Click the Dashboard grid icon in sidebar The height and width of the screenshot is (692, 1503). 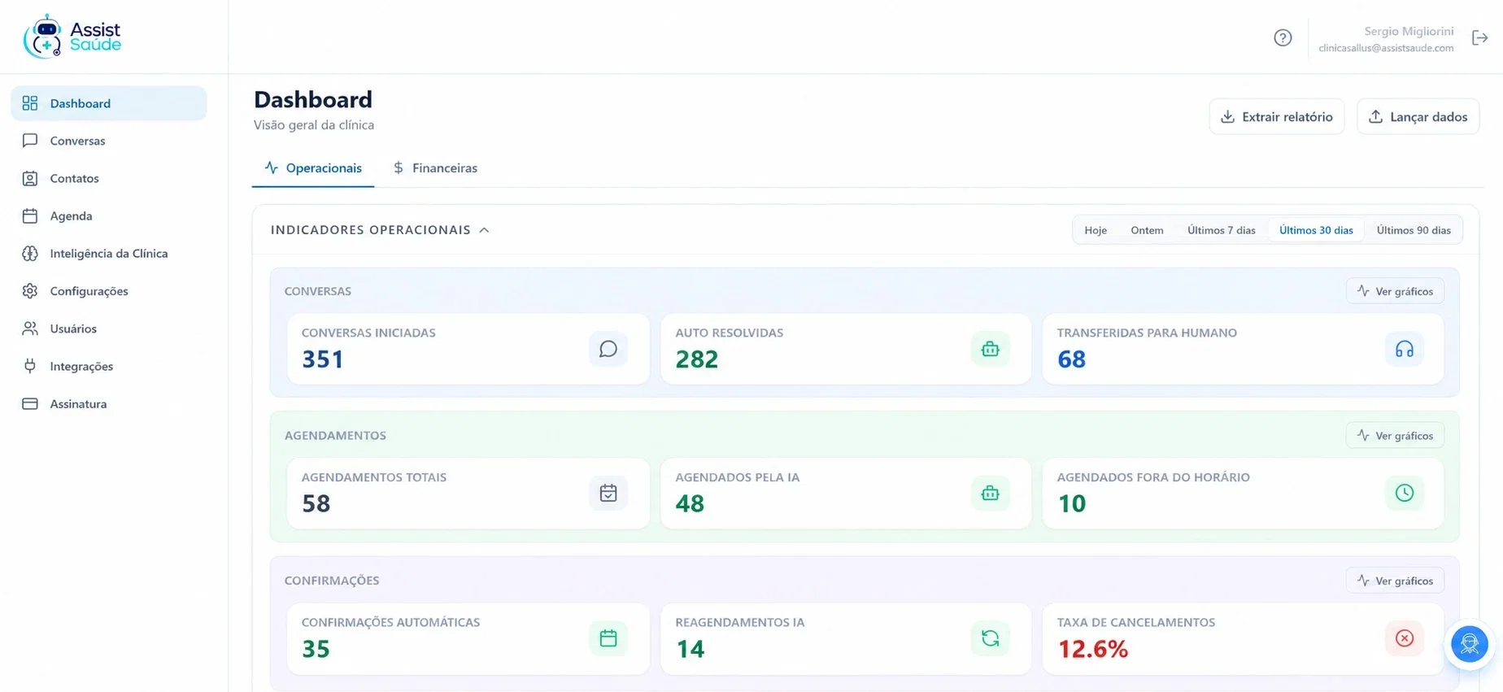pos(30,103)
